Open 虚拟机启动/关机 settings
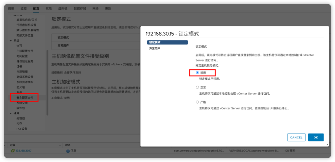Viewport: 335px width, 162px height. pos(27,20)
